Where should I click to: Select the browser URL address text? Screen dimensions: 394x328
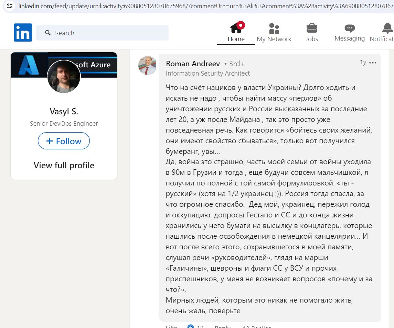tap(206, 6)
